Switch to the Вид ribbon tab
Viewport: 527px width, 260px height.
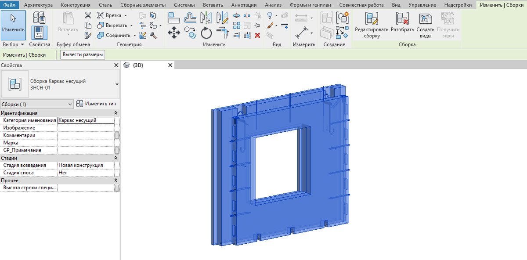(x=396, y=5)
